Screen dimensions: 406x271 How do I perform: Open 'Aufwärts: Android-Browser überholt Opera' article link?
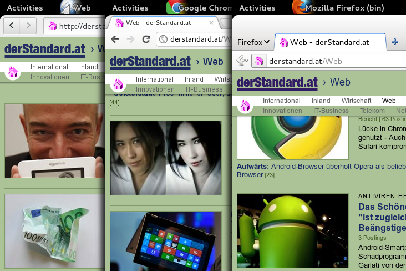[x=321, y=170]
